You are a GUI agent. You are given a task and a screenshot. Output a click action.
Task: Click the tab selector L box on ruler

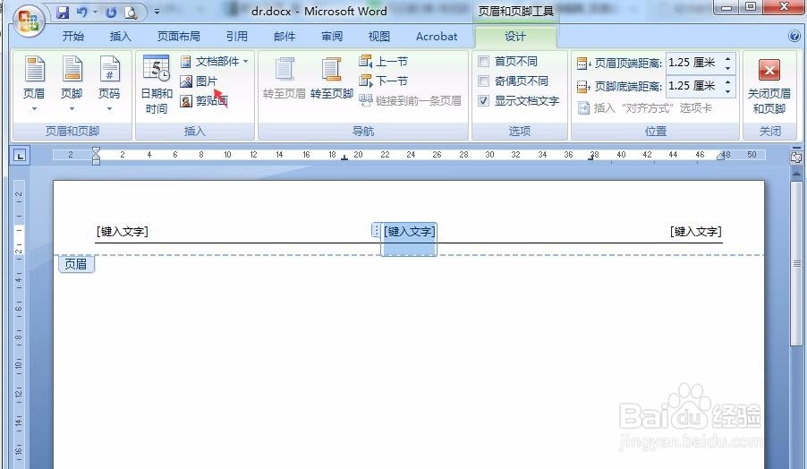click(x=20, y=155)
